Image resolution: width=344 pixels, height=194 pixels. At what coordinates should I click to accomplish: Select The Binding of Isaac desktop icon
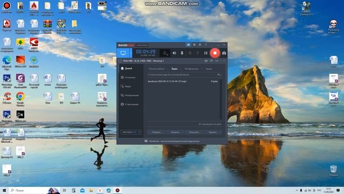pyautogui.click(x=333, y=26)
